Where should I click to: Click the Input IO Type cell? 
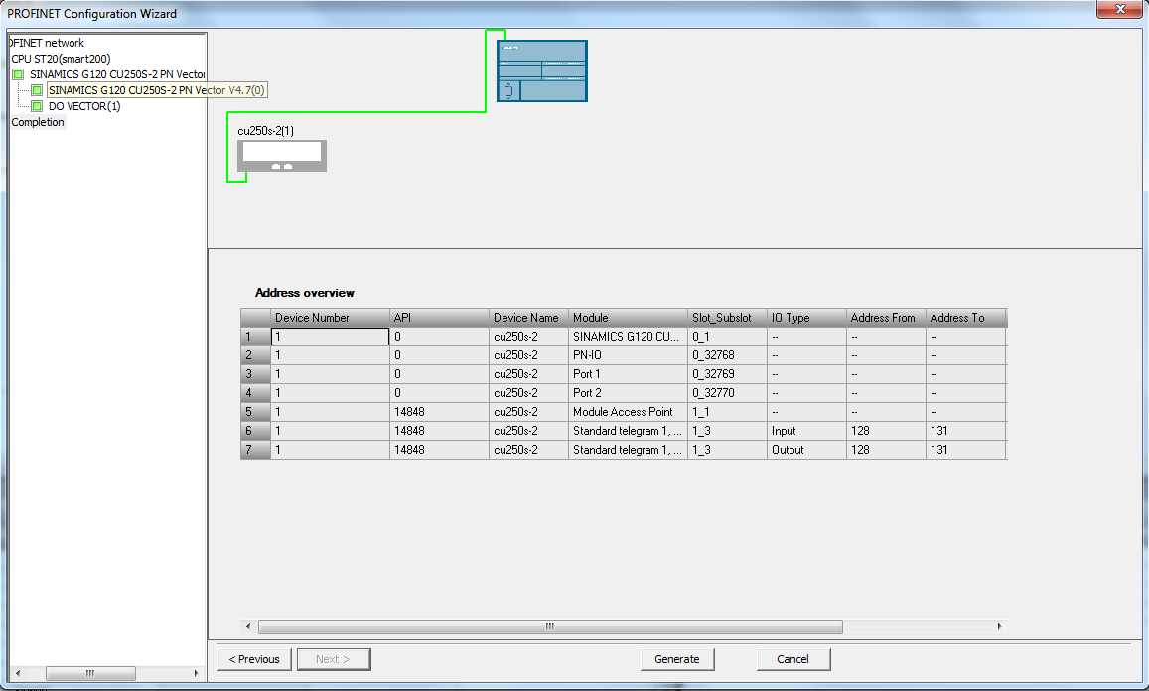pyautogui.click(x=806, y=431)
